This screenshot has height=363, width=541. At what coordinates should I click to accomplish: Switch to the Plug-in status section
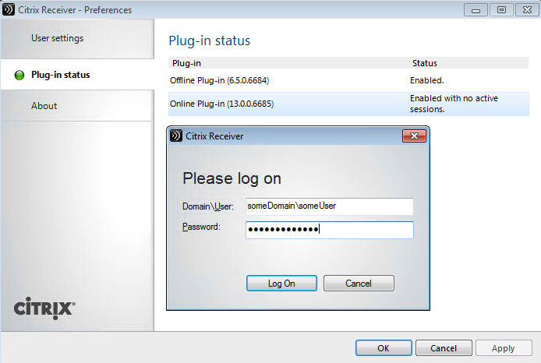(x=60, y=75)
